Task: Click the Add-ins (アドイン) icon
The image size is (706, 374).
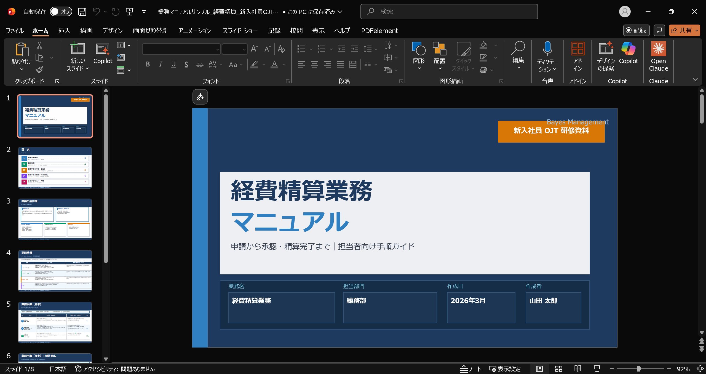Action: tap(577, 49)
